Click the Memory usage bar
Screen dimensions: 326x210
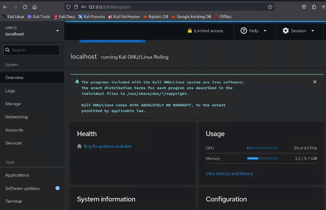(263, 158)
